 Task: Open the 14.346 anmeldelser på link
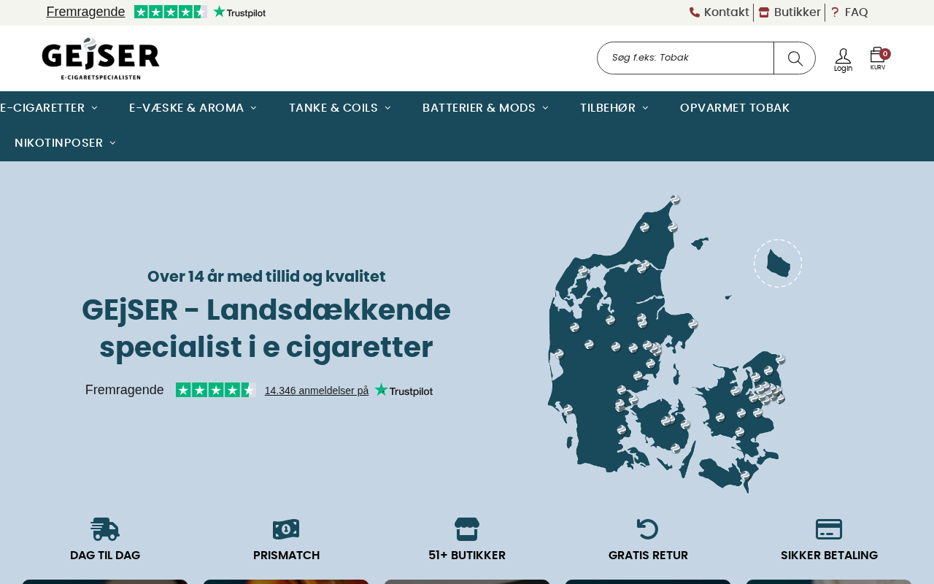click(317, 391)
